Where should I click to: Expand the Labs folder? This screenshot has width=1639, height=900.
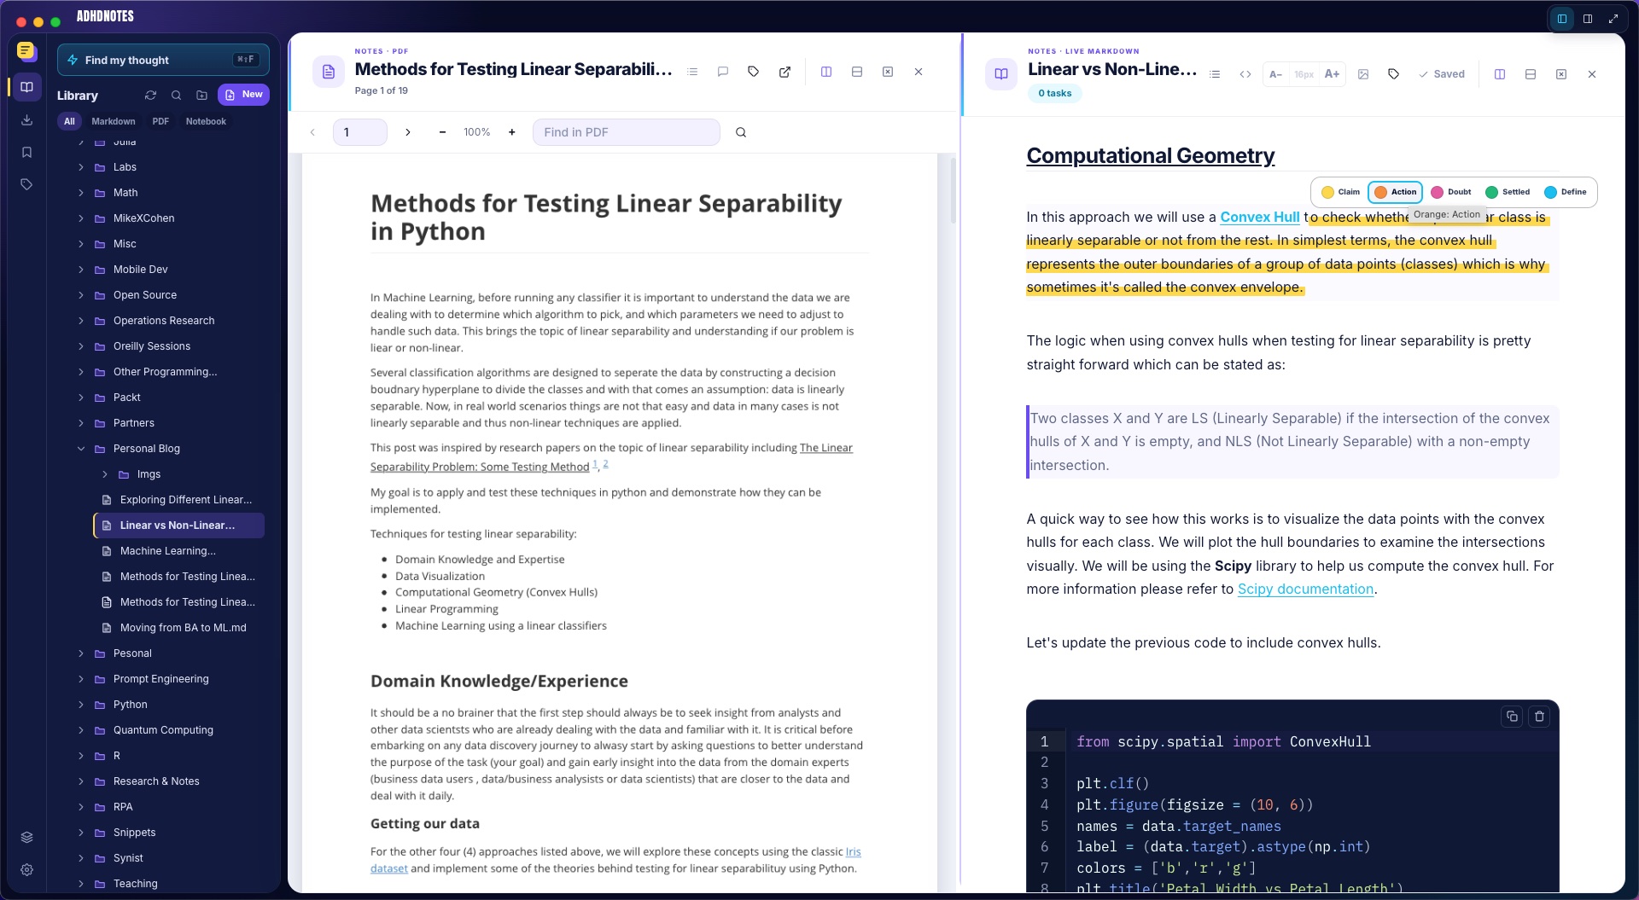(81, 167)
